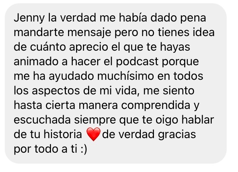Click the word "verdad" in the first line

pos(78,18)
